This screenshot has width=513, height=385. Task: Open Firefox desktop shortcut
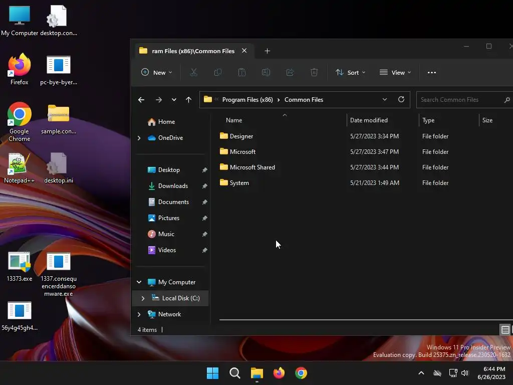(x=20, y=69)
